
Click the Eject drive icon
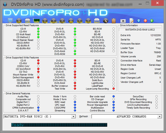pos(97,21)
